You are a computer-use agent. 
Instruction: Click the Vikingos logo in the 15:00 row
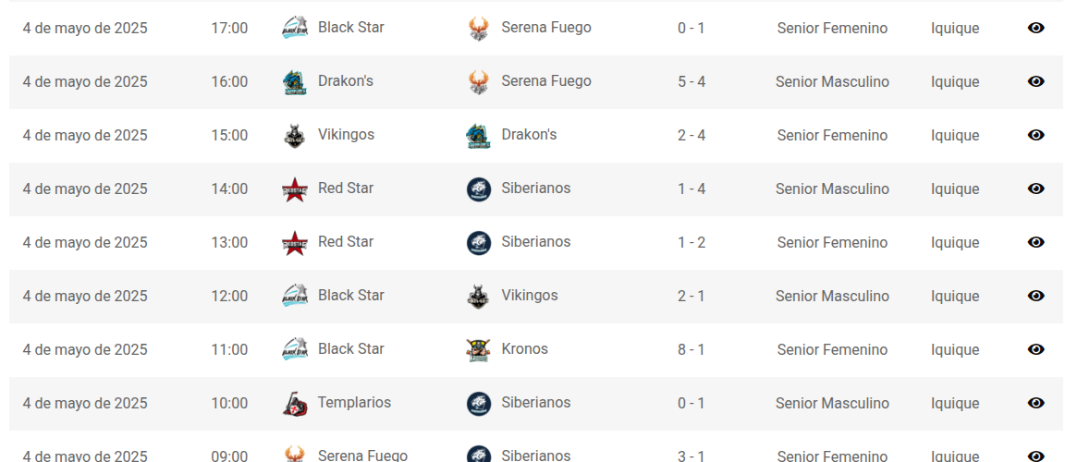click(x=295, y=136)
